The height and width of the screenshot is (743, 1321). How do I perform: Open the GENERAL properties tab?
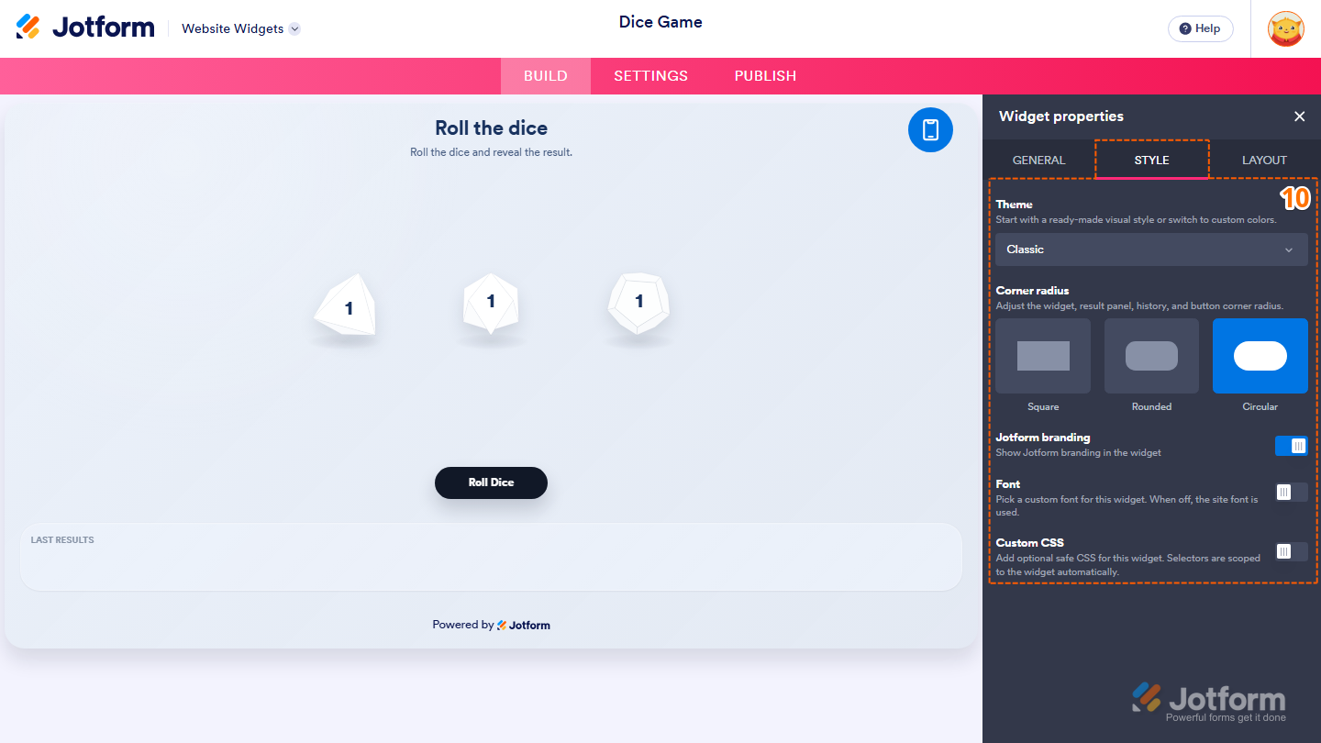[x=1038, y=160]
